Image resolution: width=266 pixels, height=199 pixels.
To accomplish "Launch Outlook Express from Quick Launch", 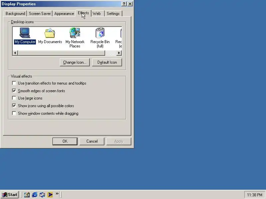I will tap(42, 195).
